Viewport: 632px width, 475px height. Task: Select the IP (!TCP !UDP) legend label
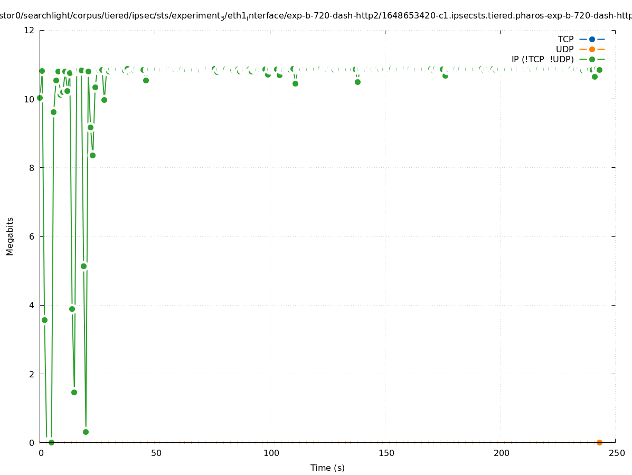click(542, 60)
